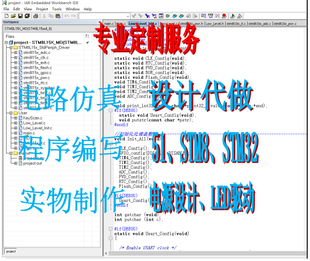Viewport: 310px width, 261px height.
Task: Select stm8l15x_pwr.c in the Files tree
Action: pos(37,78)
